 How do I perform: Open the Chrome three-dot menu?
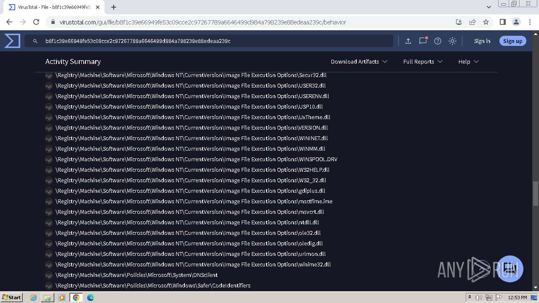point(530,22)
